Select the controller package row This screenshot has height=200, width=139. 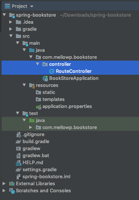click(x=70, y=64)
